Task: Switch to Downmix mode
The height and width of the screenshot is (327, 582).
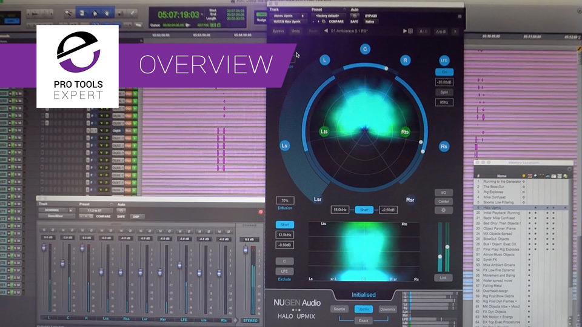Action: 388,309
